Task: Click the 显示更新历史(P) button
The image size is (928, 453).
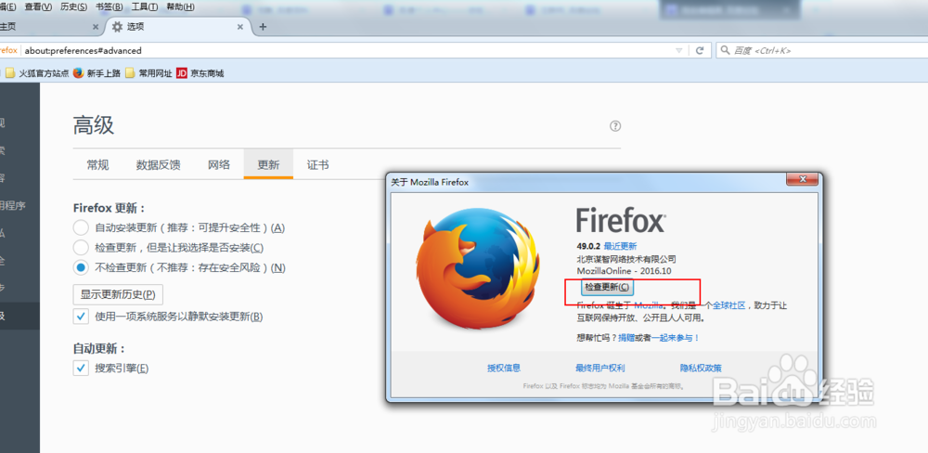Action: [118, 294]
